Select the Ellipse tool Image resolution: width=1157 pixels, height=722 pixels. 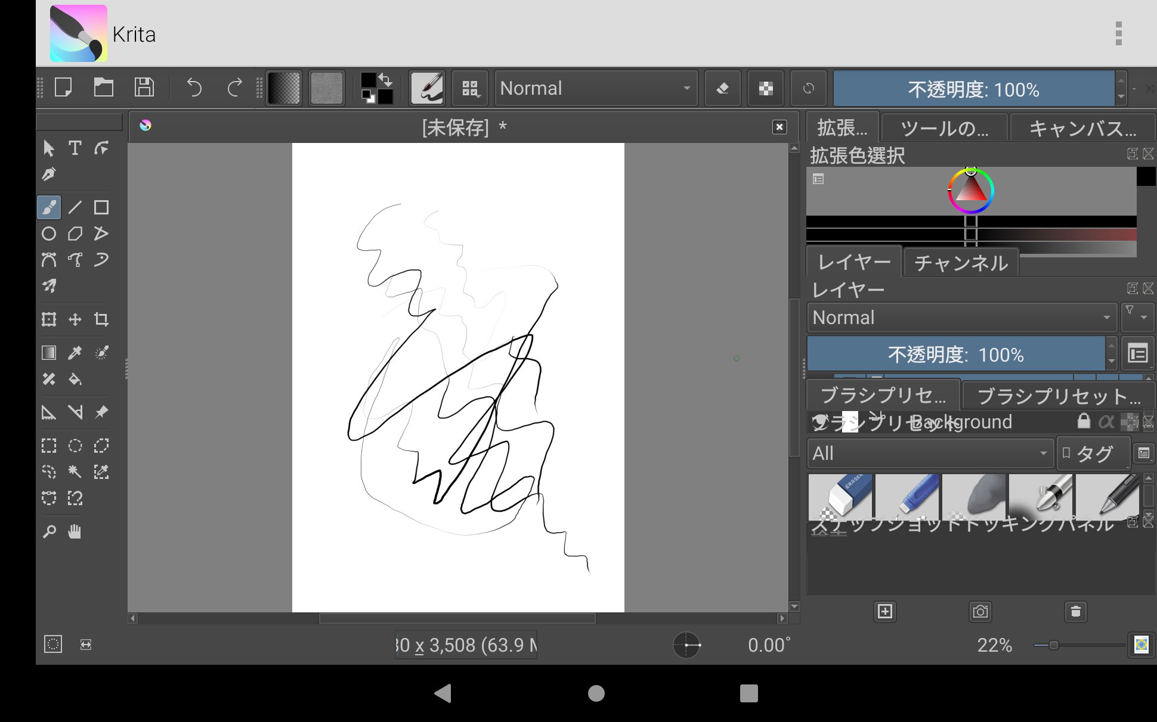point(48,234)
